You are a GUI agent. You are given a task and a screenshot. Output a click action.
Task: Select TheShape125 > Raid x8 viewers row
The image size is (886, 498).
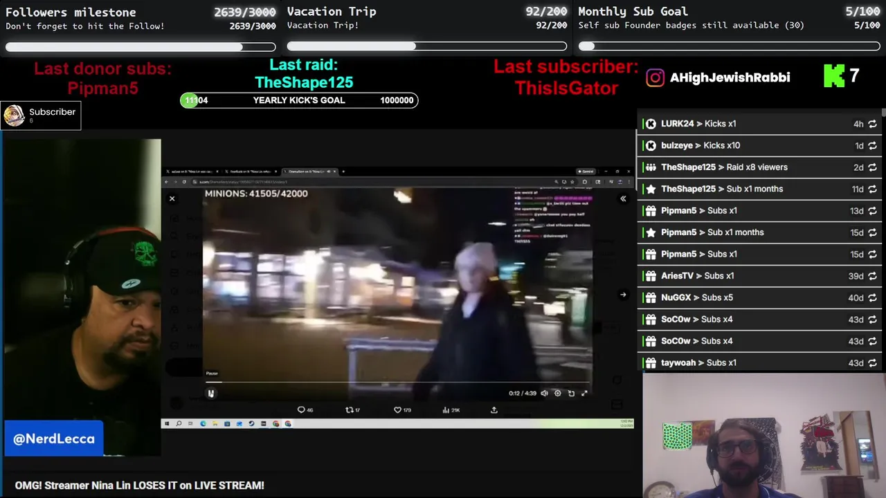[759, 167]
